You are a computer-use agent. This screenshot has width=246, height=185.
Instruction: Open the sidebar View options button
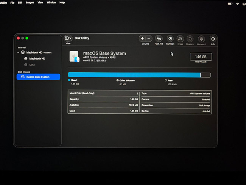point(68,38)
